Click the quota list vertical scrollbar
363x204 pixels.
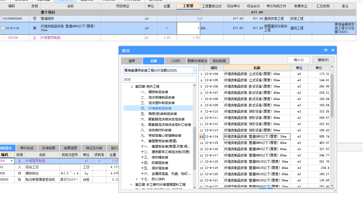pyautogui.click(x=332, y=95)
